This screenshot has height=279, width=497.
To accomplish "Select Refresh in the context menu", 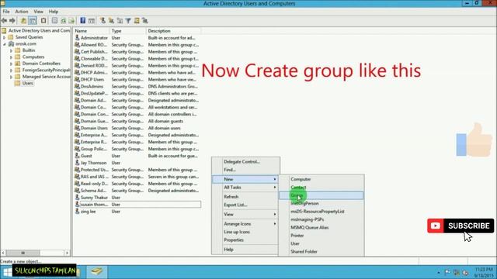I will [x=245, y=197].
